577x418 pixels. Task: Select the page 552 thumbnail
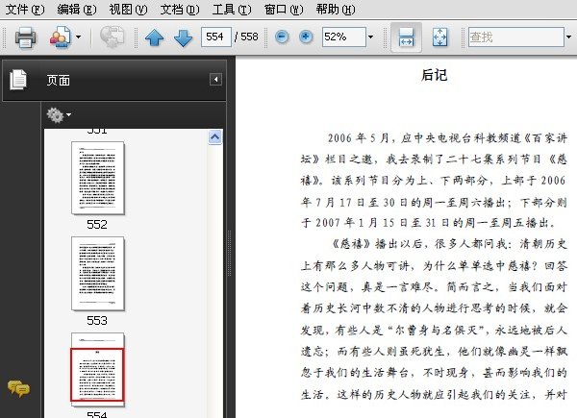[x=98, y=178]
